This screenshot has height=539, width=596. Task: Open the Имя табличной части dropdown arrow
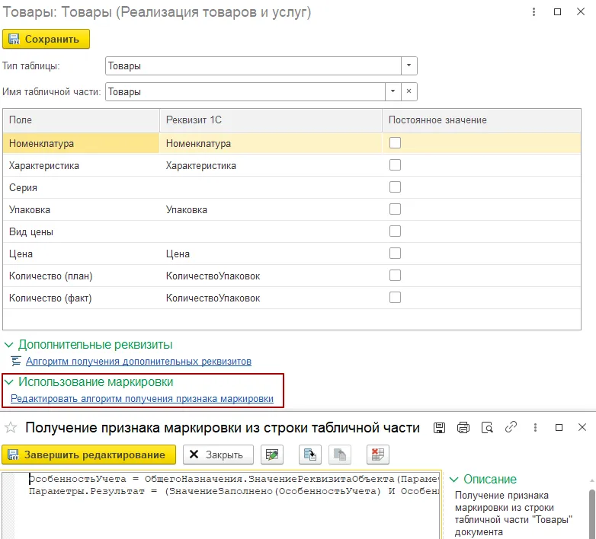tap(393, 92)
